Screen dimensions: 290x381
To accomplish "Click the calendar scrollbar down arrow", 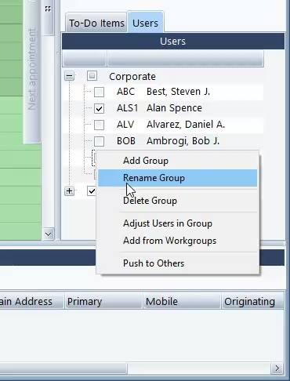I will [48, 234].
